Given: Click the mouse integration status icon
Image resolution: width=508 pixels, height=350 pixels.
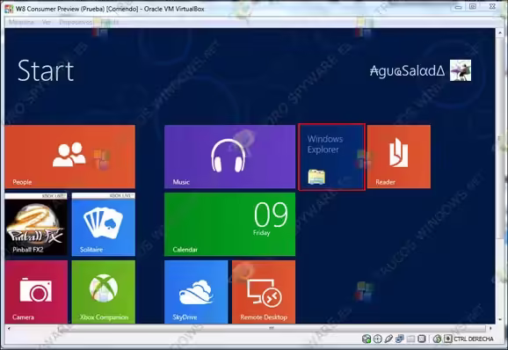Looking at the screenshot, I should click(437, 339).
